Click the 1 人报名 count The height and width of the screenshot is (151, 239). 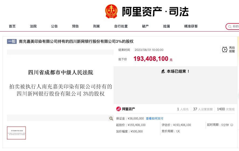(183, 109)
